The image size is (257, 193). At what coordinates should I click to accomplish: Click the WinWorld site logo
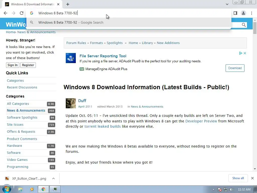point(16,25)
